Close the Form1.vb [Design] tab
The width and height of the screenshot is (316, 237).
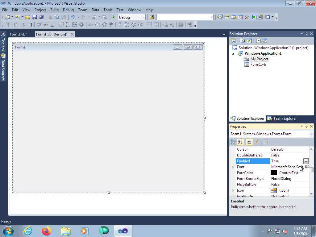pos(72,34)
